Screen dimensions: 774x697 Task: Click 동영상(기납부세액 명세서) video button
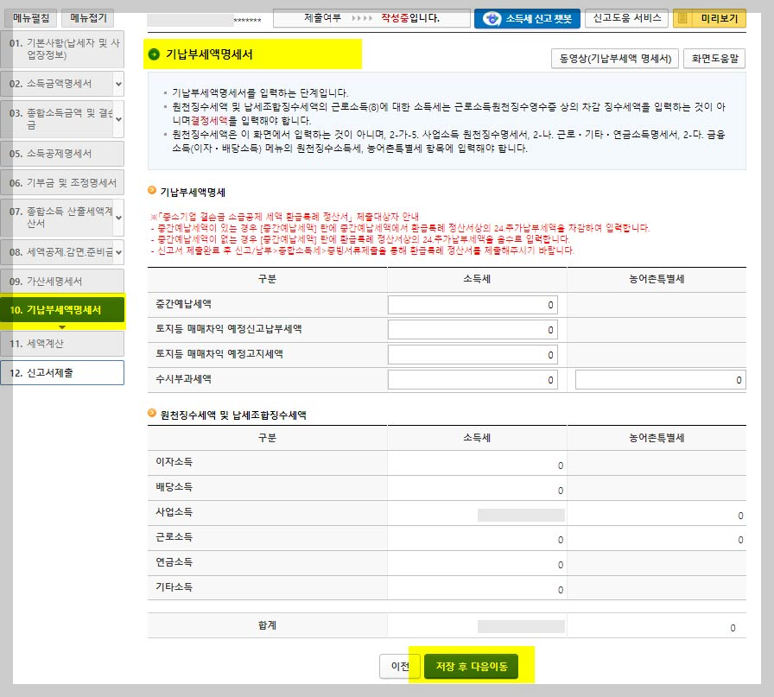(x=615, y=58)
